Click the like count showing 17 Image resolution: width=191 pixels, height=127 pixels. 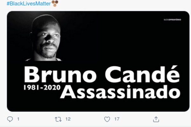tap(117, 119)
